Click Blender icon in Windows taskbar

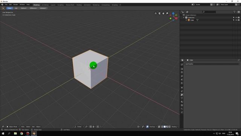click(34, 133)
